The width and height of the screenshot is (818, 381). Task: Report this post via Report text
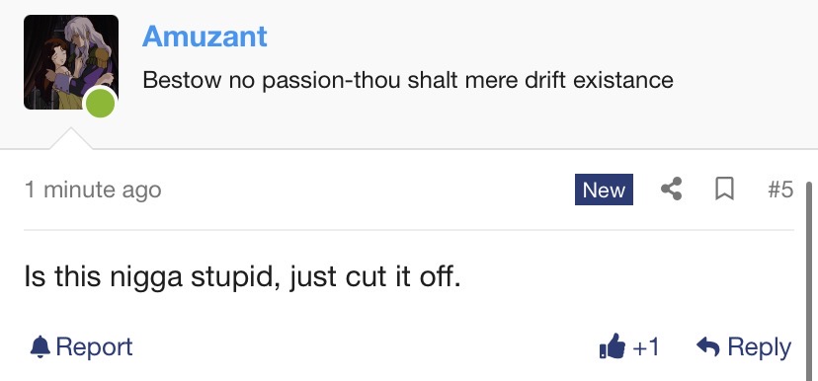coord(94,347)
